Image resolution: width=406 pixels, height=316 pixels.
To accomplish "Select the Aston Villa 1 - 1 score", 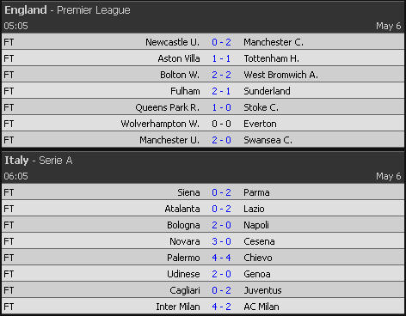I will (221, 58).
